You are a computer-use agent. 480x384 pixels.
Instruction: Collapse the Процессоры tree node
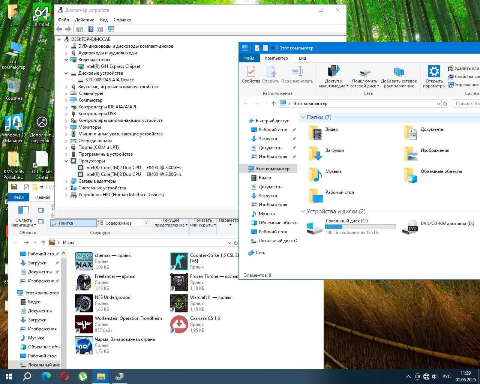(66, 161)
